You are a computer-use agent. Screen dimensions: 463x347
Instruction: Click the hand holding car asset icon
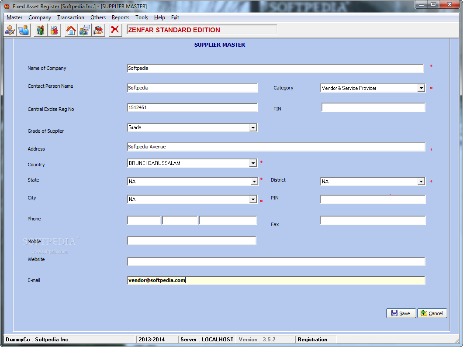point(98,30)
